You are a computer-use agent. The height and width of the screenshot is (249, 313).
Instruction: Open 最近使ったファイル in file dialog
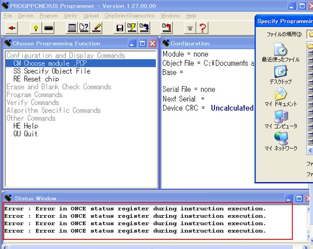click(x=280, y=52)
